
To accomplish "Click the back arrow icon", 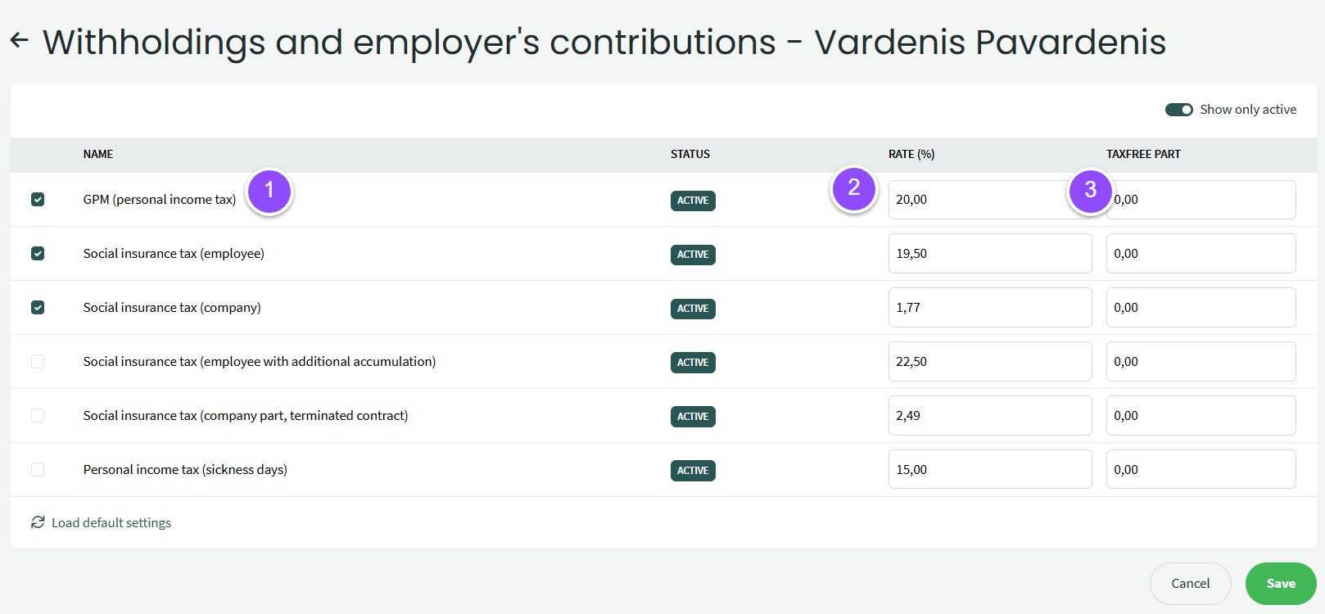I will [x=20, y=40].
